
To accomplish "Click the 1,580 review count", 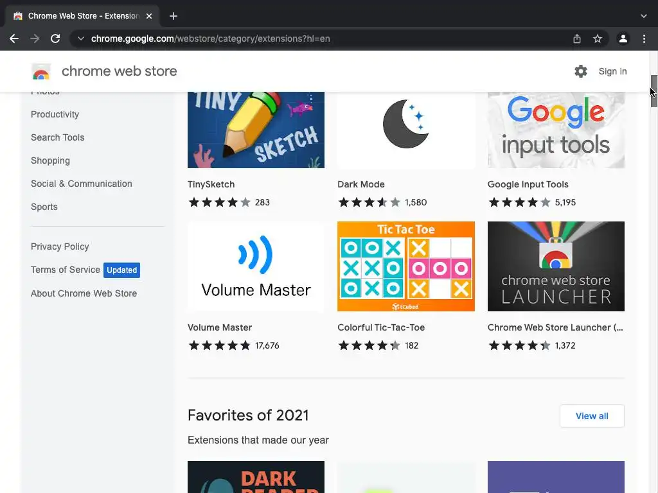I will click(x=416, y=202).
